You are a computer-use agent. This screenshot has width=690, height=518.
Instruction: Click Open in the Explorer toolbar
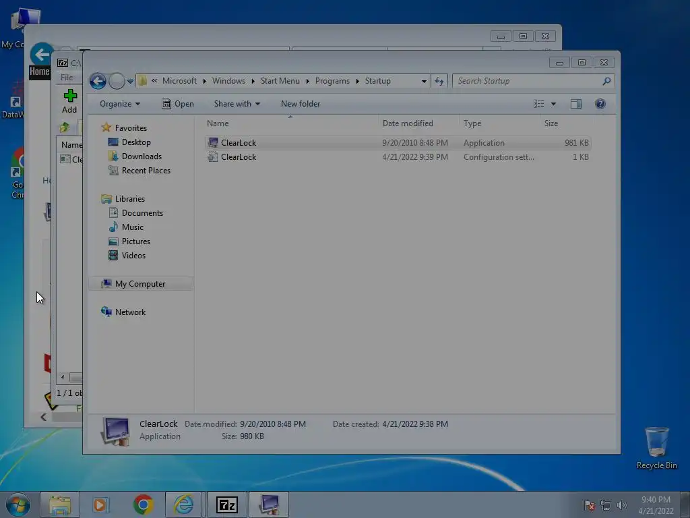point(178,104)
